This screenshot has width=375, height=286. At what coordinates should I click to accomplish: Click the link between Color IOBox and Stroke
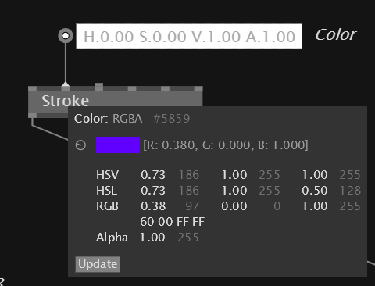[x=66, y=63]
